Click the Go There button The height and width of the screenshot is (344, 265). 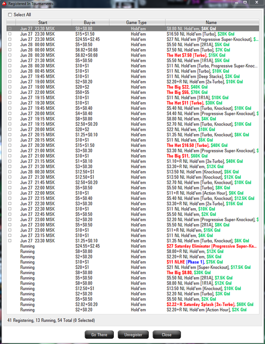pos(99,335)
